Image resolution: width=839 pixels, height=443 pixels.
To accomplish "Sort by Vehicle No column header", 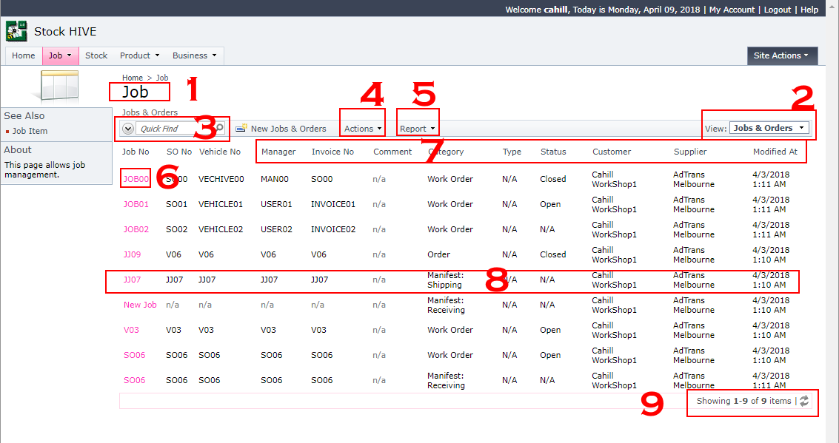I will point(220,152).
